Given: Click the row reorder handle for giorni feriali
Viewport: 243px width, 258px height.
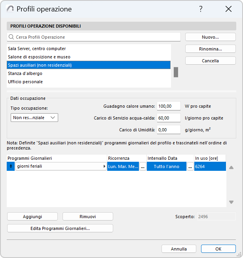Looking at the screenshot, I should 10,166.
